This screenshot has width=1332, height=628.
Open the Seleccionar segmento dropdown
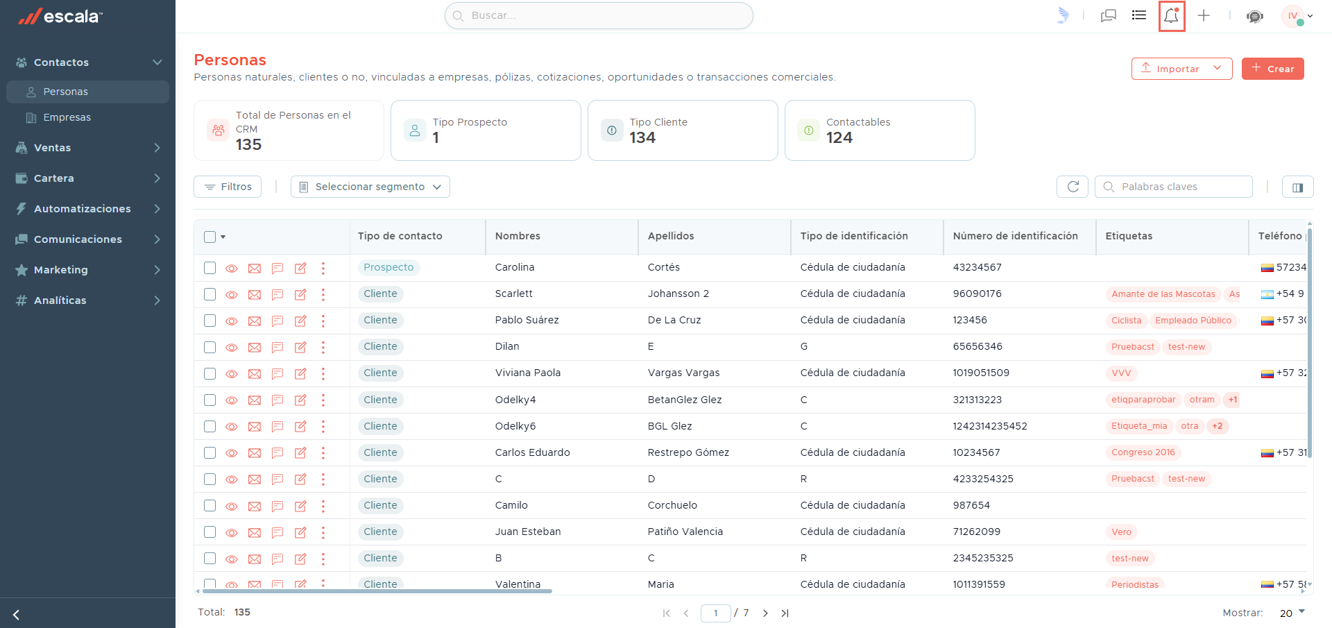[x=370, y=187]
